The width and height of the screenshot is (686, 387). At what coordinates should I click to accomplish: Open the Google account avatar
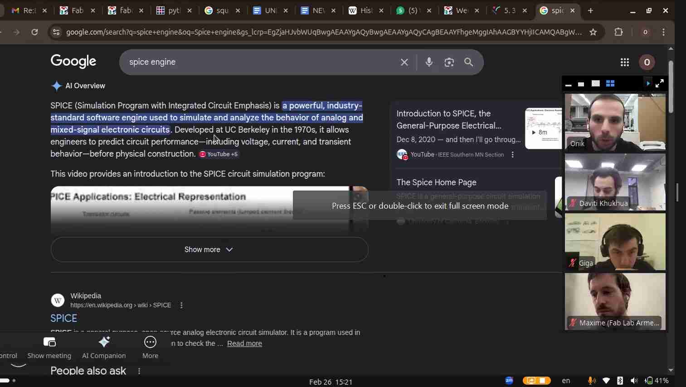click(647, 62)
